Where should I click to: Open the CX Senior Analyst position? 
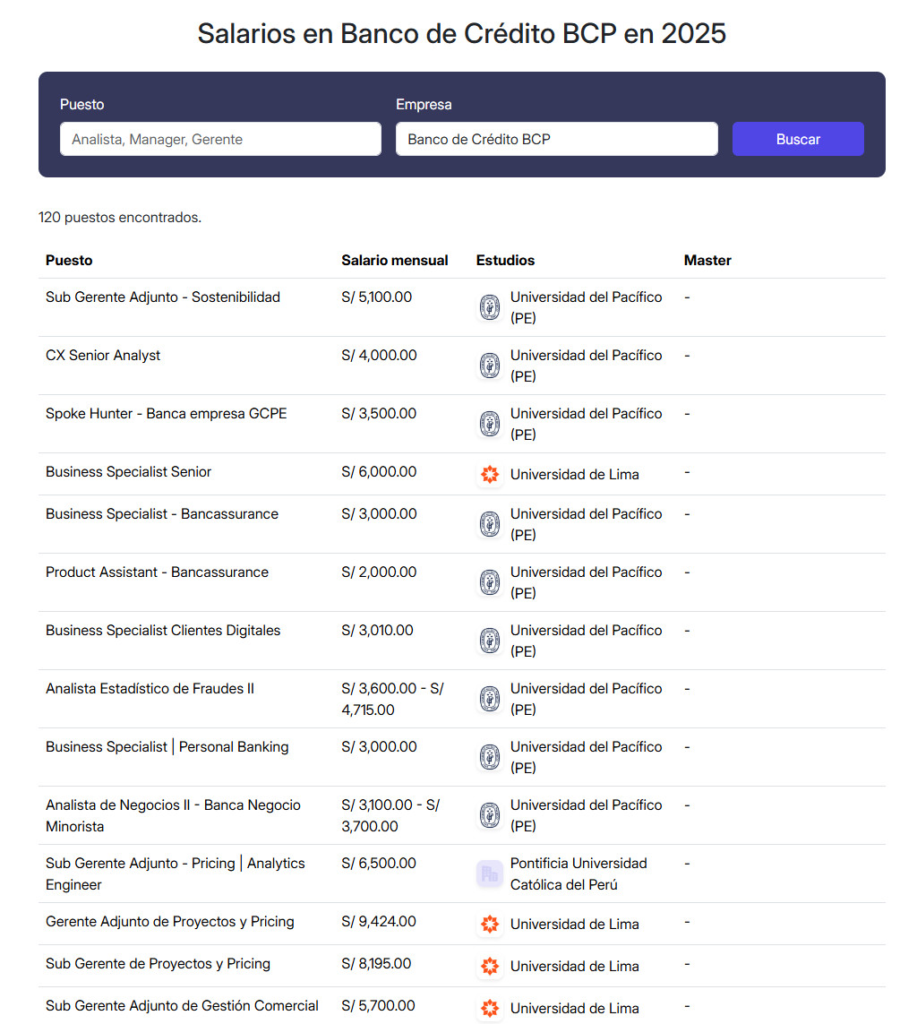tap(102, 356)
